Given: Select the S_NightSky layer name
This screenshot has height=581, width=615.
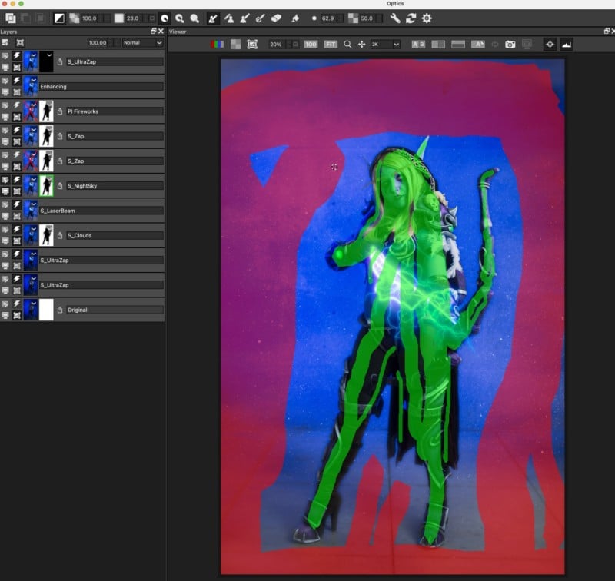Looking at the screenshot, I should pos(82,186).
